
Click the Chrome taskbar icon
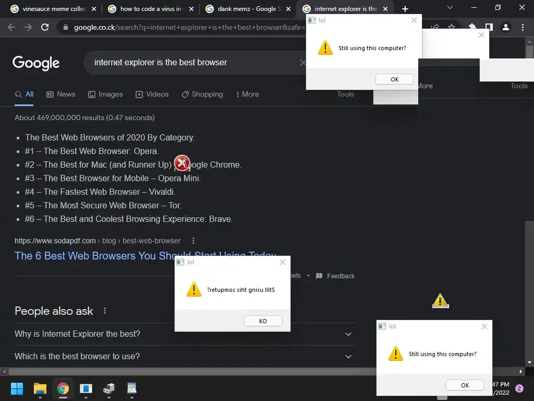click(63, 388)
